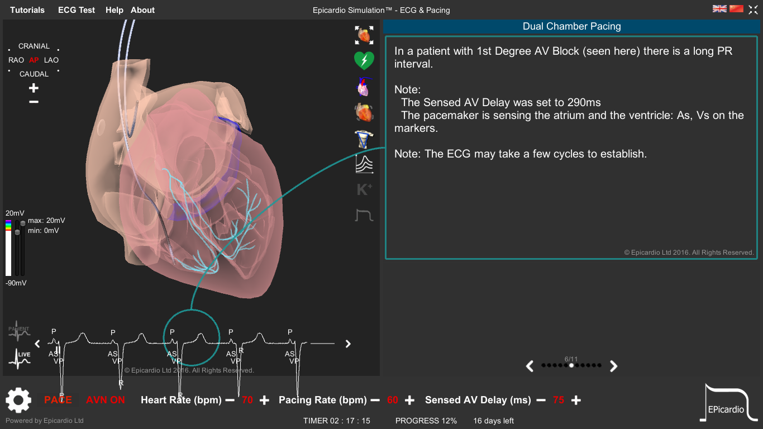Open the ECG Test menu

coord(77,9)
